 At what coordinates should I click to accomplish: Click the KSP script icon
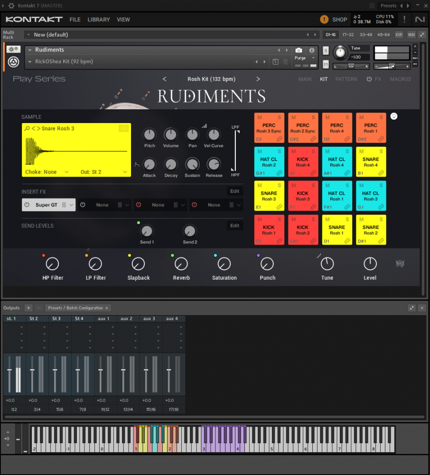pyautogui.click(x=399, y=35)
